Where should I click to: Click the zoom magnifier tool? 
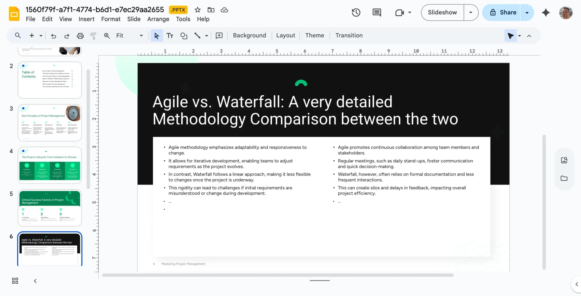[x=107, y=36]
